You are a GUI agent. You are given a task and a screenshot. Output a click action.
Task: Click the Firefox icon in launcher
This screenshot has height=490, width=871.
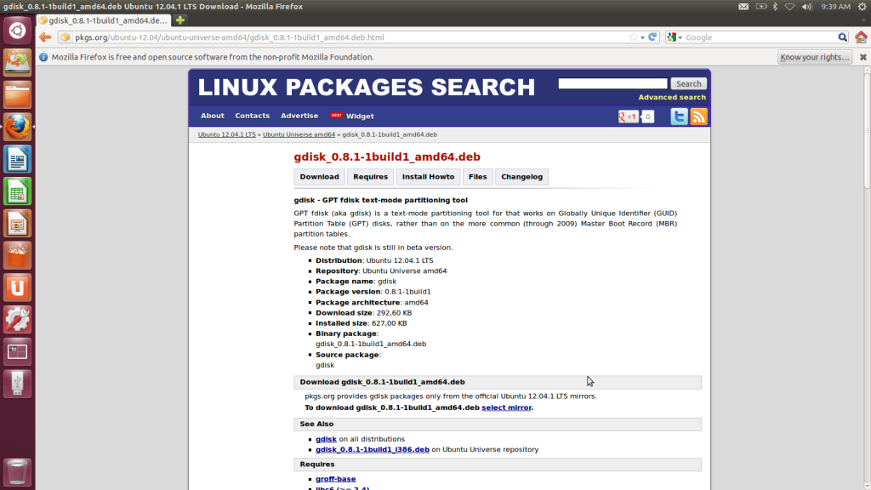point(17,127)
